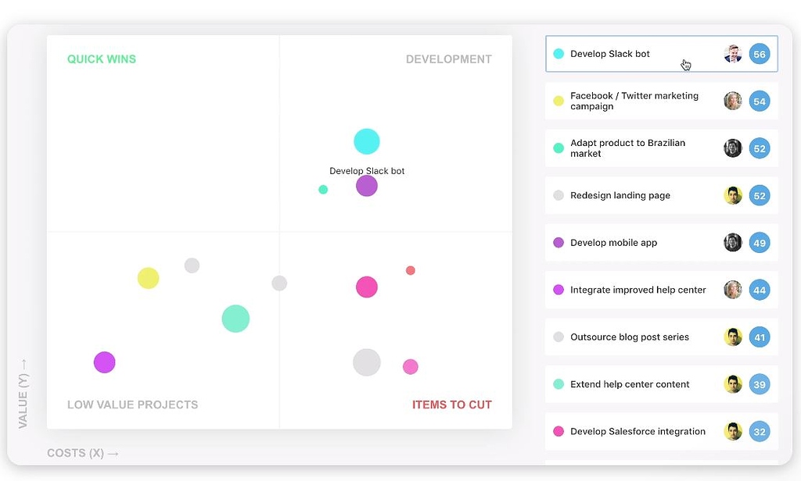Screen dimensions: 801x481
Task: Click the avatar on Develop mobile app
Action: click(x=733, y=242)
